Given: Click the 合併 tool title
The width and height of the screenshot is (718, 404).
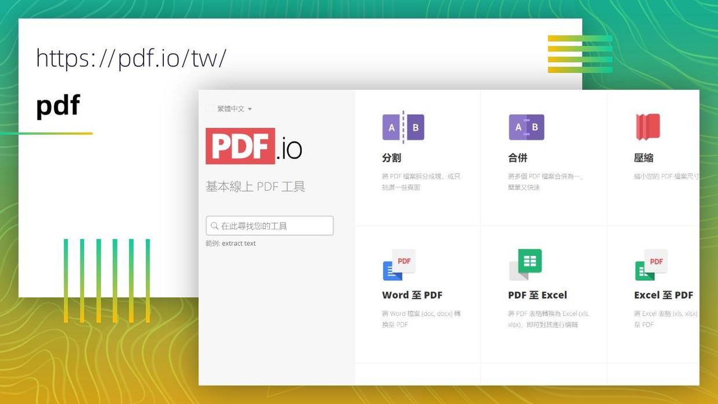Looking at the screenshot, I should pyautogui.click(x=518, y=157).
